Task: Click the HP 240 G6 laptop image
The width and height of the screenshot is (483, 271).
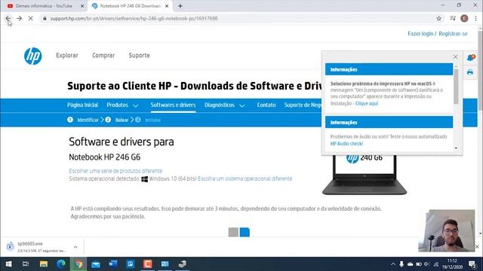Action: click(365, 175)
